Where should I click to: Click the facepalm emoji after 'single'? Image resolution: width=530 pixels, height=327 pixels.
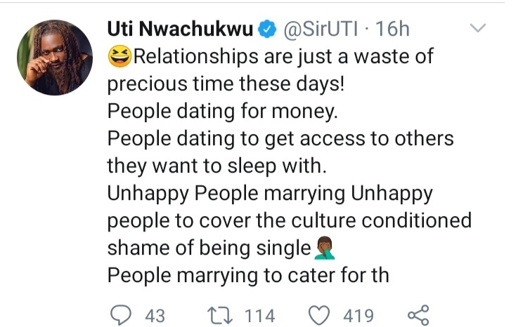click(x=325, y=248)
